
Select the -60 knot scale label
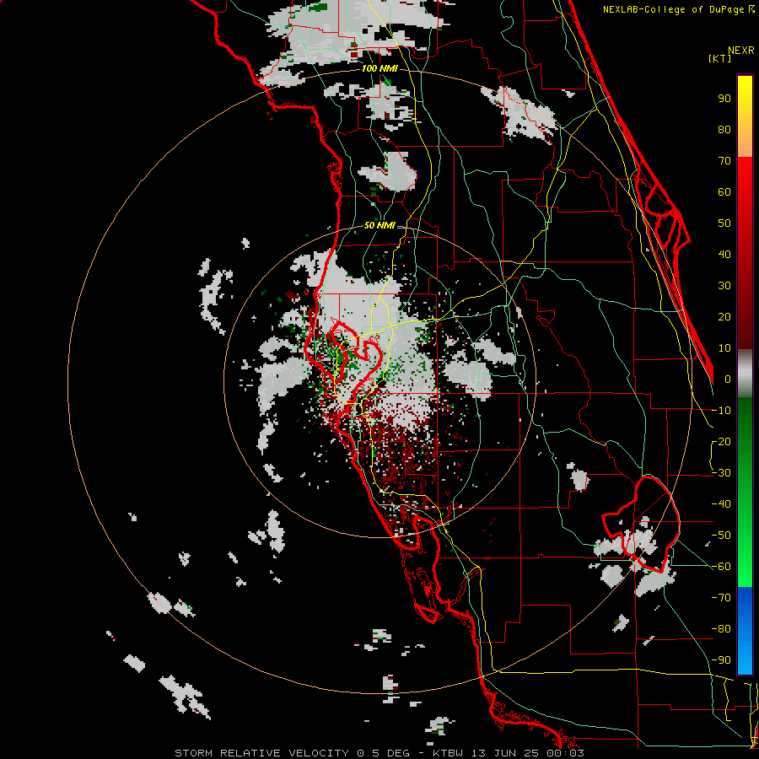721,567
